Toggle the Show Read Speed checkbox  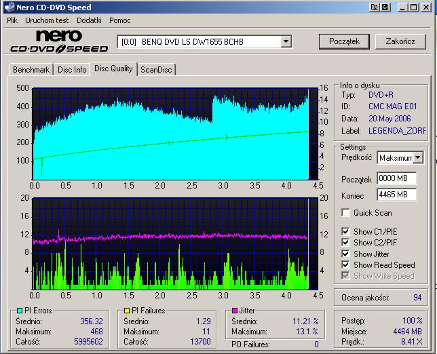(345, 265)
